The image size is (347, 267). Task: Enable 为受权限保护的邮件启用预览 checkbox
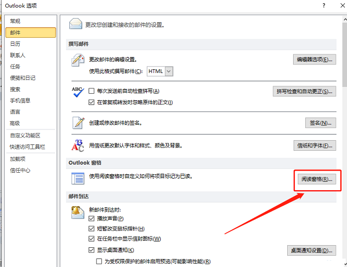99,262
